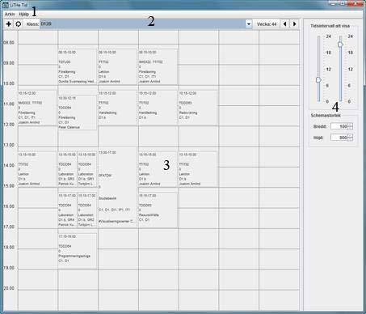Image resolution: width=366 pixels, height=314 pixels.
Task: Click the plus add-schedule icon
Action: click(9, 24)
